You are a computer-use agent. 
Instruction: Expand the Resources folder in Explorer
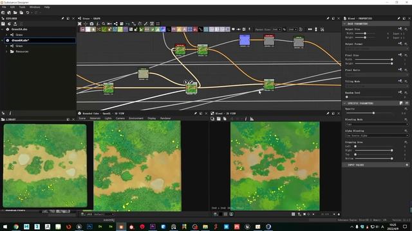[6, 51]
